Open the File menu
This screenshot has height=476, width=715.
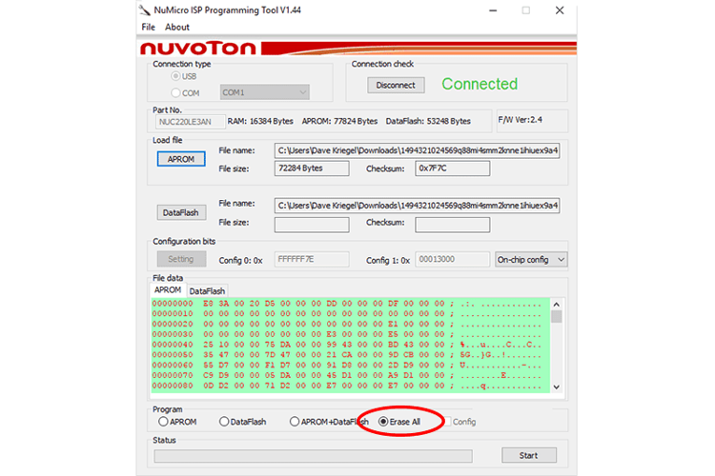(x=148, y=27)
